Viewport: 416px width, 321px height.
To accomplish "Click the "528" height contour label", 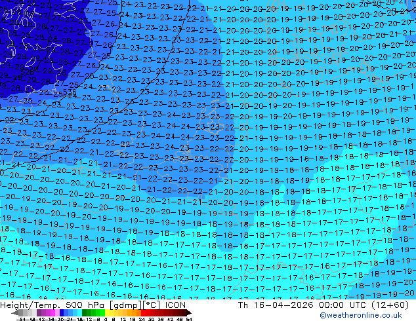I will 27,72.
